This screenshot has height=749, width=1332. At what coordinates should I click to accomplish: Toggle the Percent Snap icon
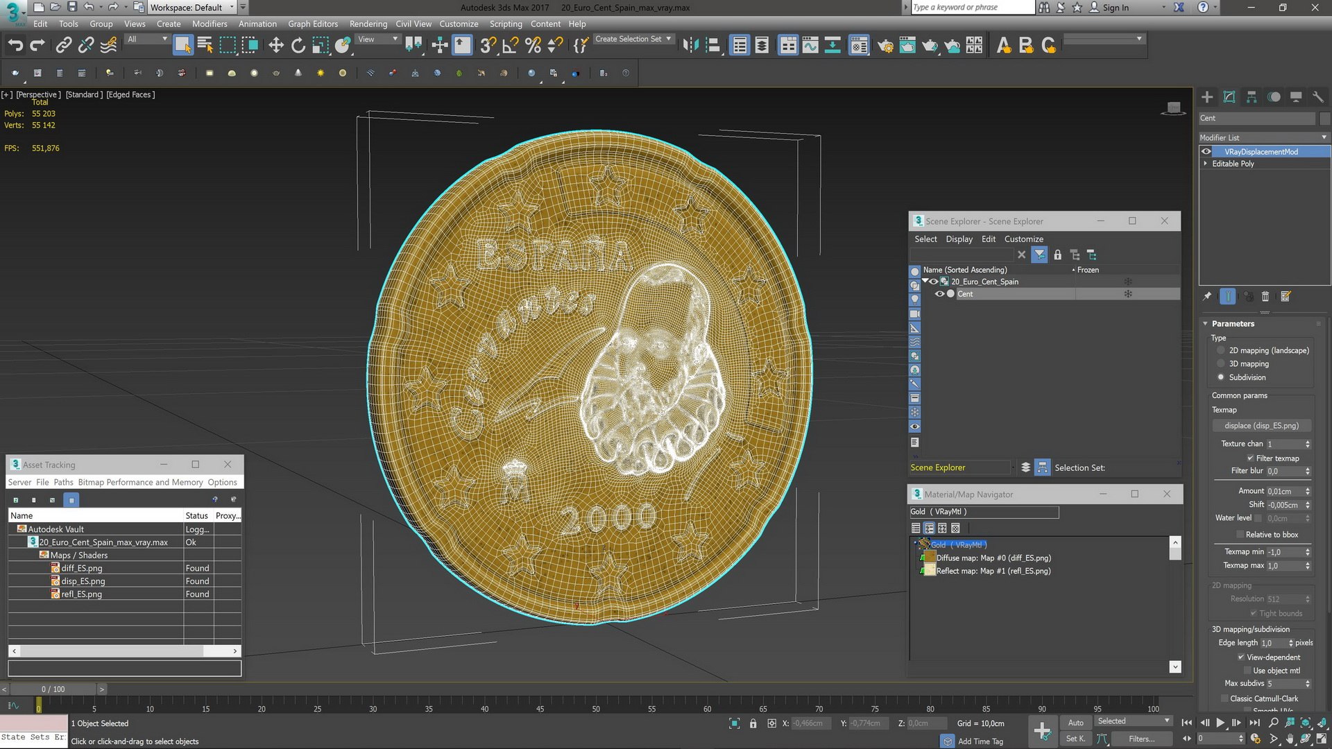click(533, 46)
